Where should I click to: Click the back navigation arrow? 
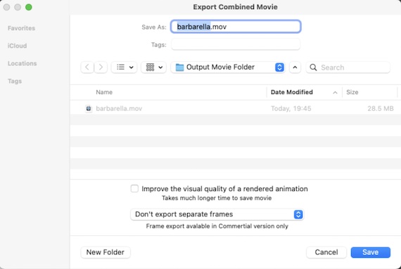click(87, 67)
